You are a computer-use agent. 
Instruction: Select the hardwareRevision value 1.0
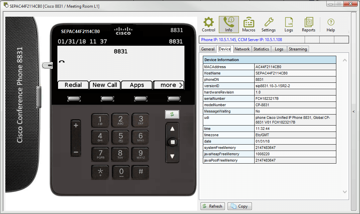[258, 92]
